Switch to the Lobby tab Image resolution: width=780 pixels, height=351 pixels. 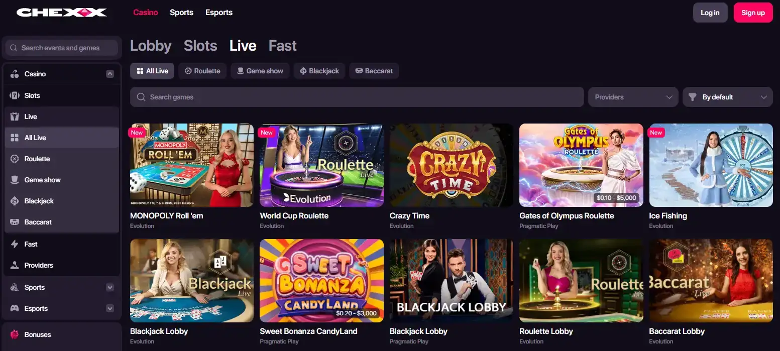point(151,46)
